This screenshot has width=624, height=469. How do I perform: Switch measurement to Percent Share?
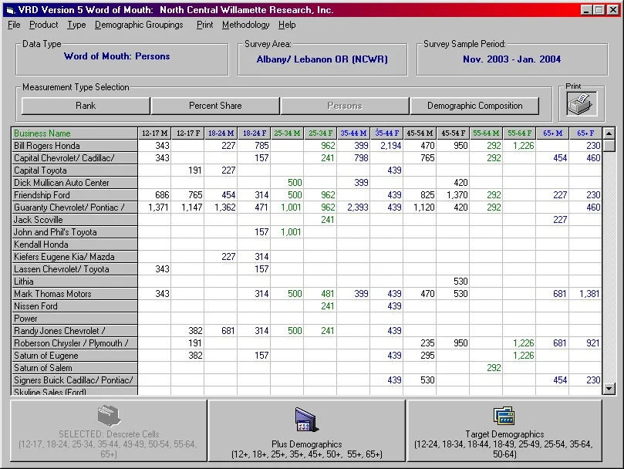point(215,106)
